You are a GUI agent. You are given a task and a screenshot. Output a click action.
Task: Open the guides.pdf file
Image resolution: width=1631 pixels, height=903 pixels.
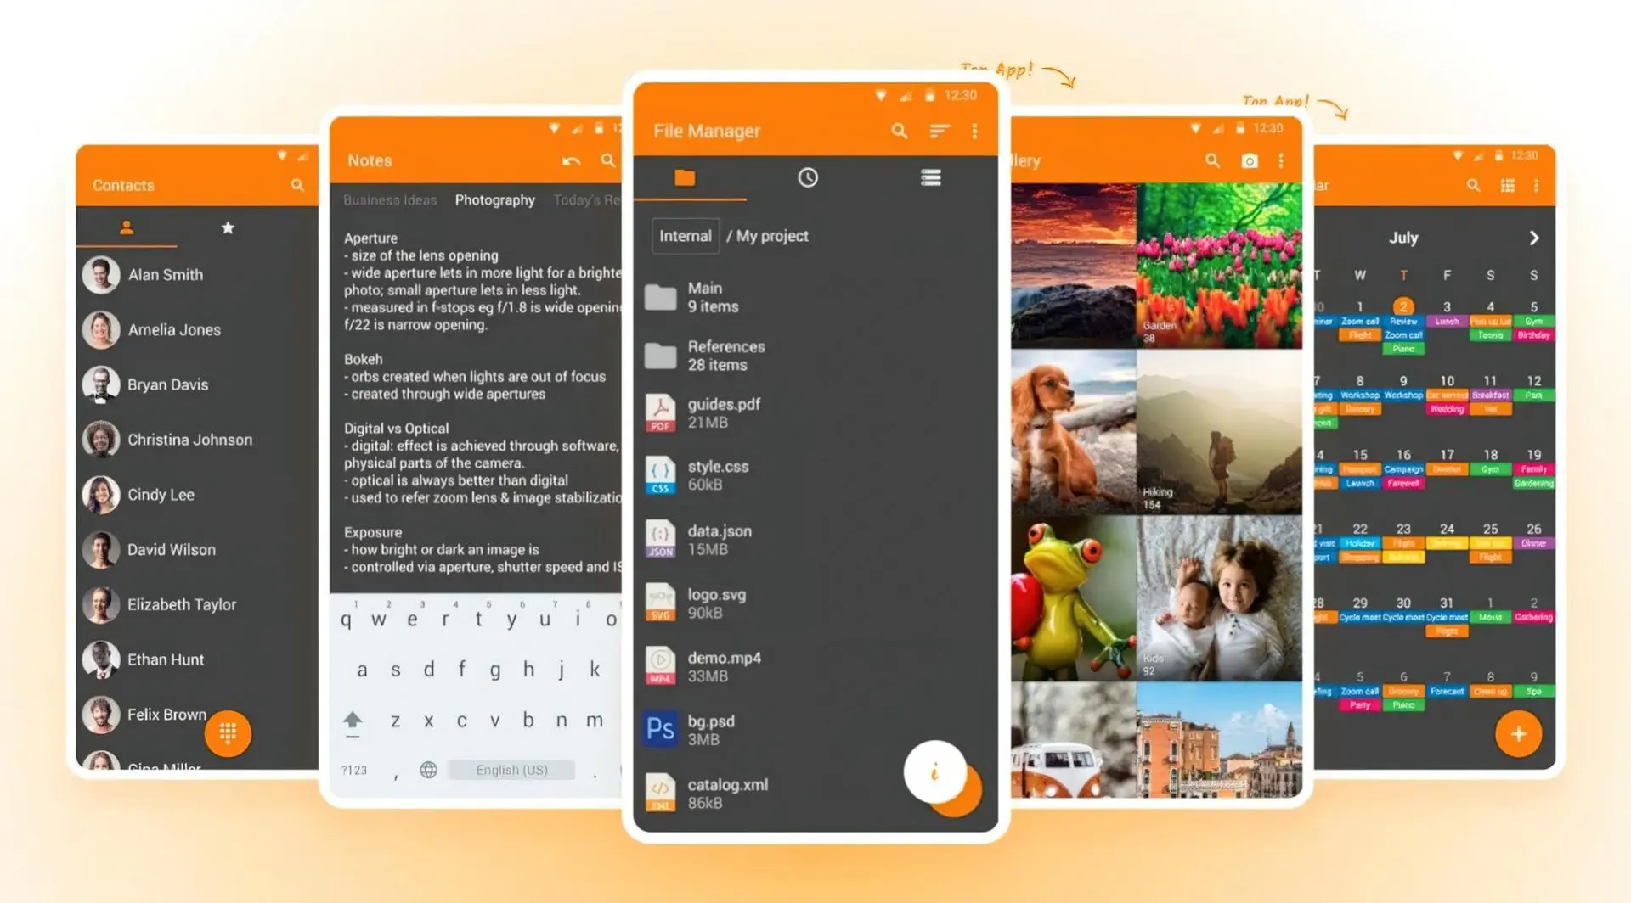tap(815, 413)
